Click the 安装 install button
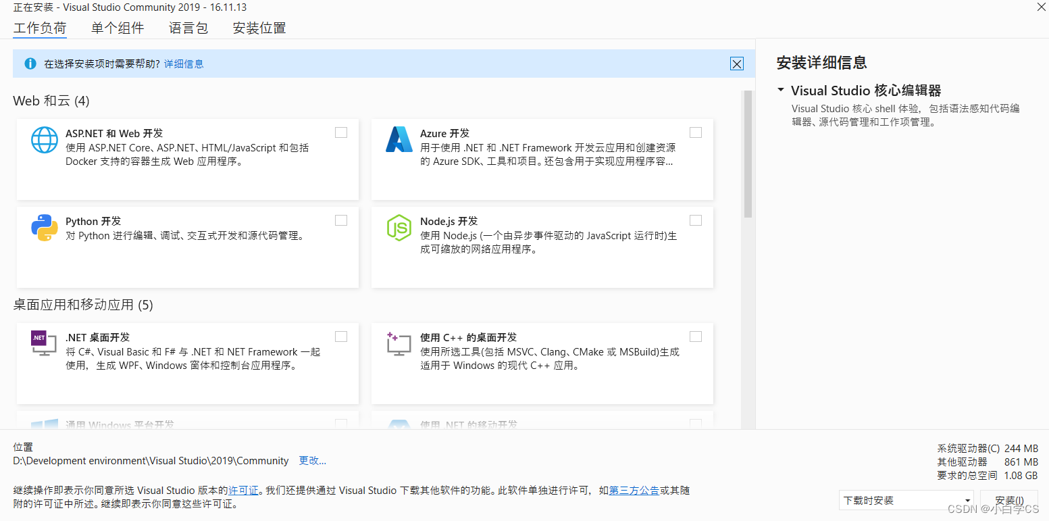This screenshot has width=1049, height=521. 1008,501
